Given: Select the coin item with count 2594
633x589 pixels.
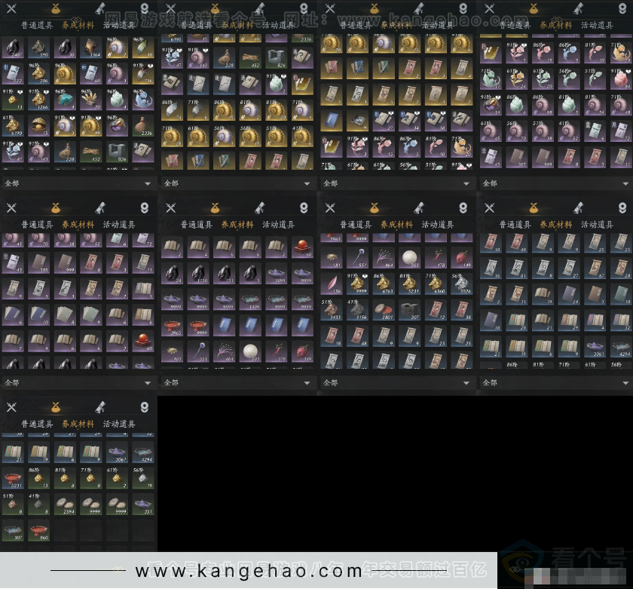Looking at the screenshot, I should coord(65,505).
